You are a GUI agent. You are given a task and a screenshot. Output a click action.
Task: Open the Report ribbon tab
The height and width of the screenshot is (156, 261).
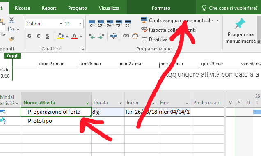point(49,8)
